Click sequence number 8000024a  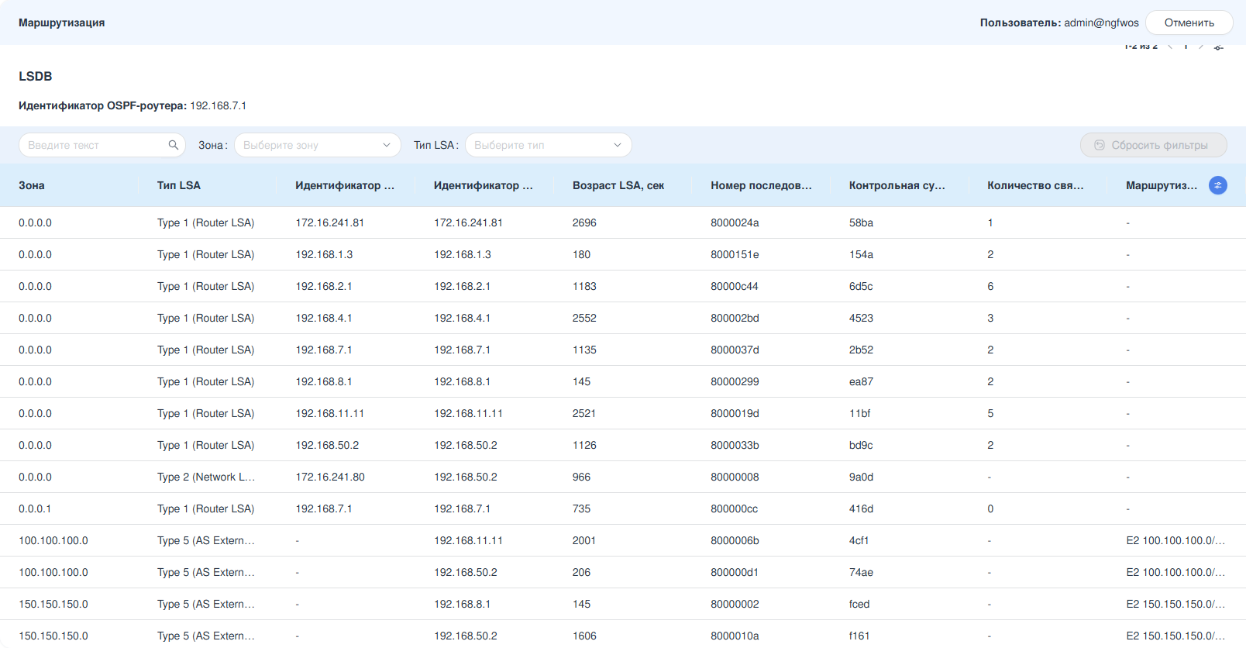[735, 222]
